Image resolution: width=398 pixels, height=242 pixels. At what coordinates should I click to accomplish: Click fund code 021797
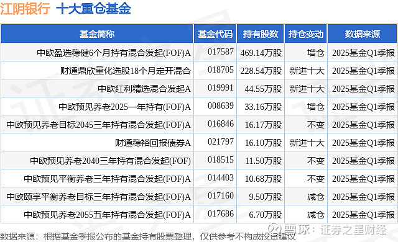pyautogui.click(x=221, y=141)
